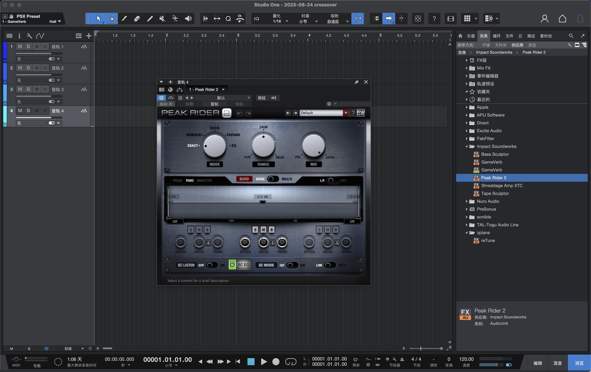The height and width of the screenshot is (372, 591).
Task: Switch to the 循环 browser tab
Action: [x=497, y=36]
